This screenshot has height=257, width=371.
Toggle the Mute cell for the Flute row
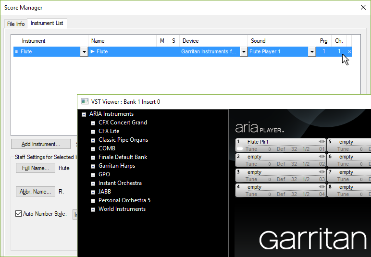pos(162,51)
